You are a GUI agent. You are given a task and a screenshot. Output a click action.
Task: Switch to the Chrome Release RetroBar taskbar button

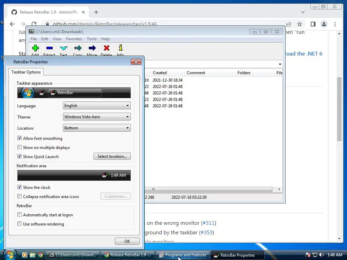pyautogui.click(x=128, y=255)
